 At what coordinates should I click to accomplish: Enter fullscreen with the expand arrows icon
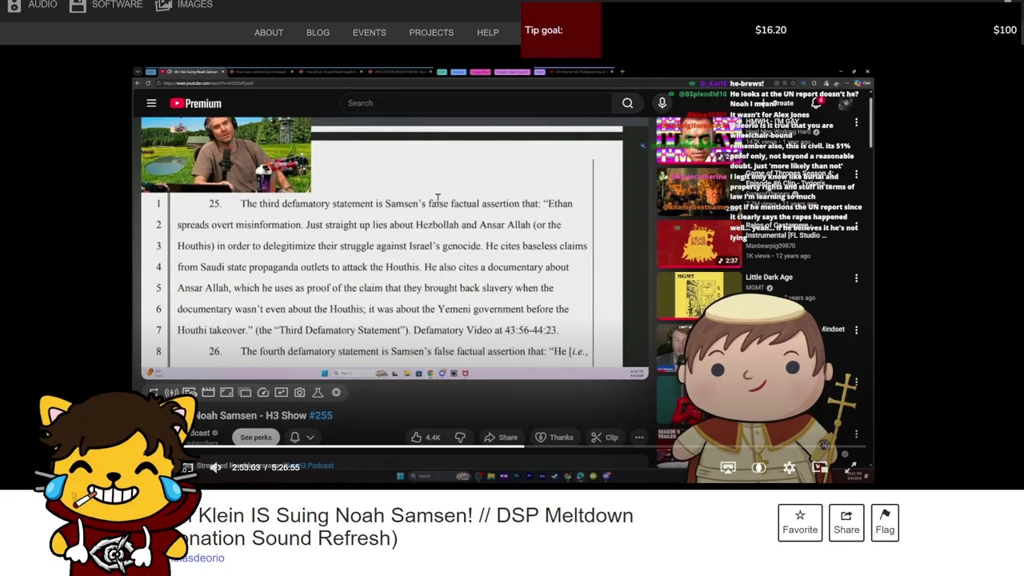851,468
